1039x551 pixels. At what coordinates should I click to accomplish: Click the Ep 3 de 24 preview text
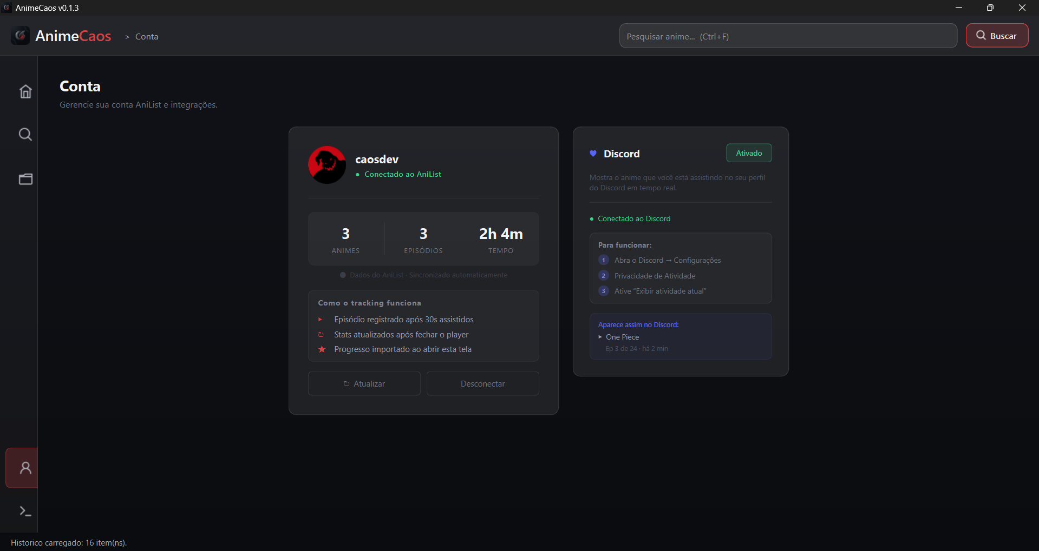tap(637, 349)
